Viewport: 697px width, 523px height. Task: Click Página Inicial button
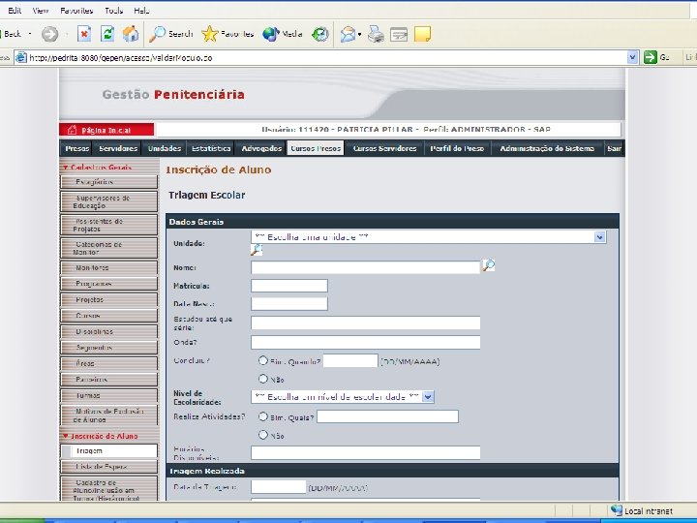[x=106, y=130]
